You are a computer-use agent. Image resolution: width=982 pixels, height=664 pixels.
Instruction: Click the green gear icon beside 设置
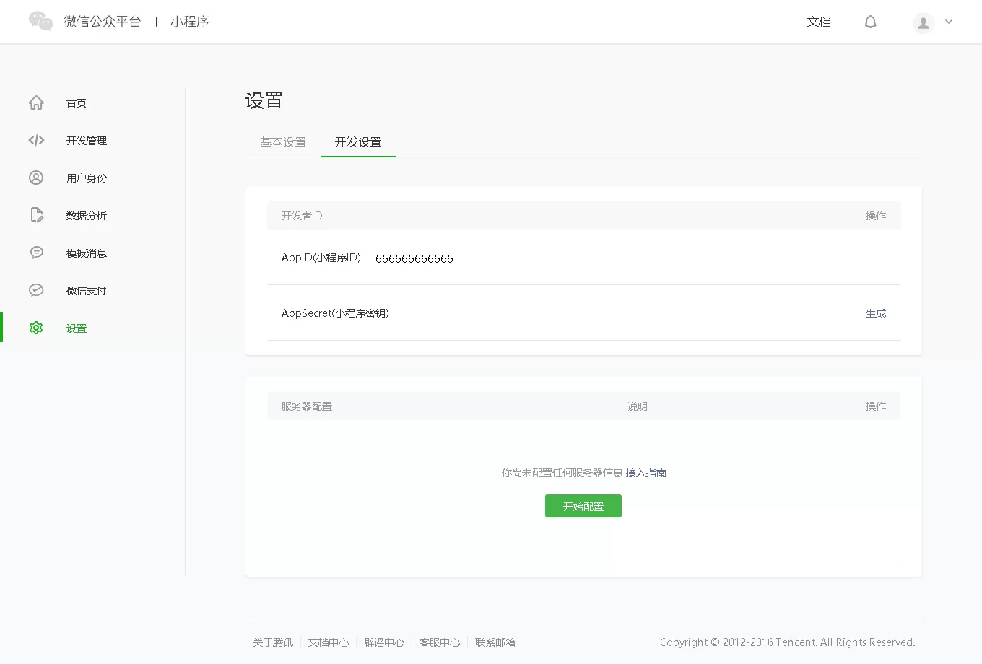coord(36,328)
